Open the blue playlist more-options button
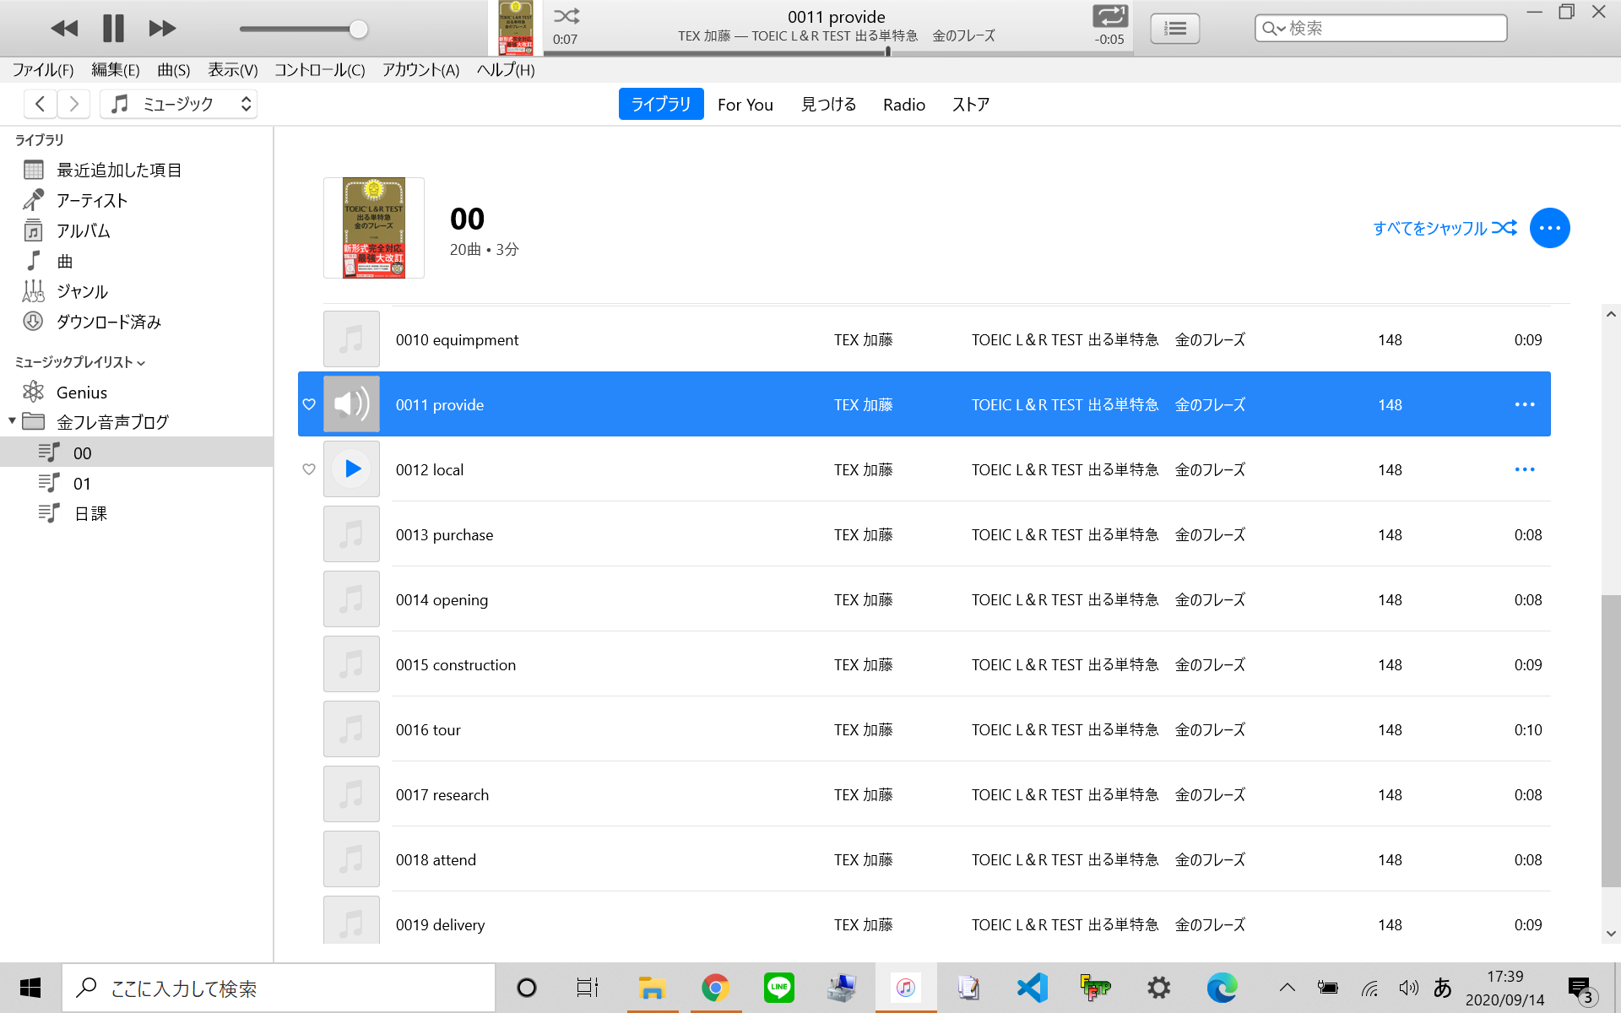 pos(1549,228)
